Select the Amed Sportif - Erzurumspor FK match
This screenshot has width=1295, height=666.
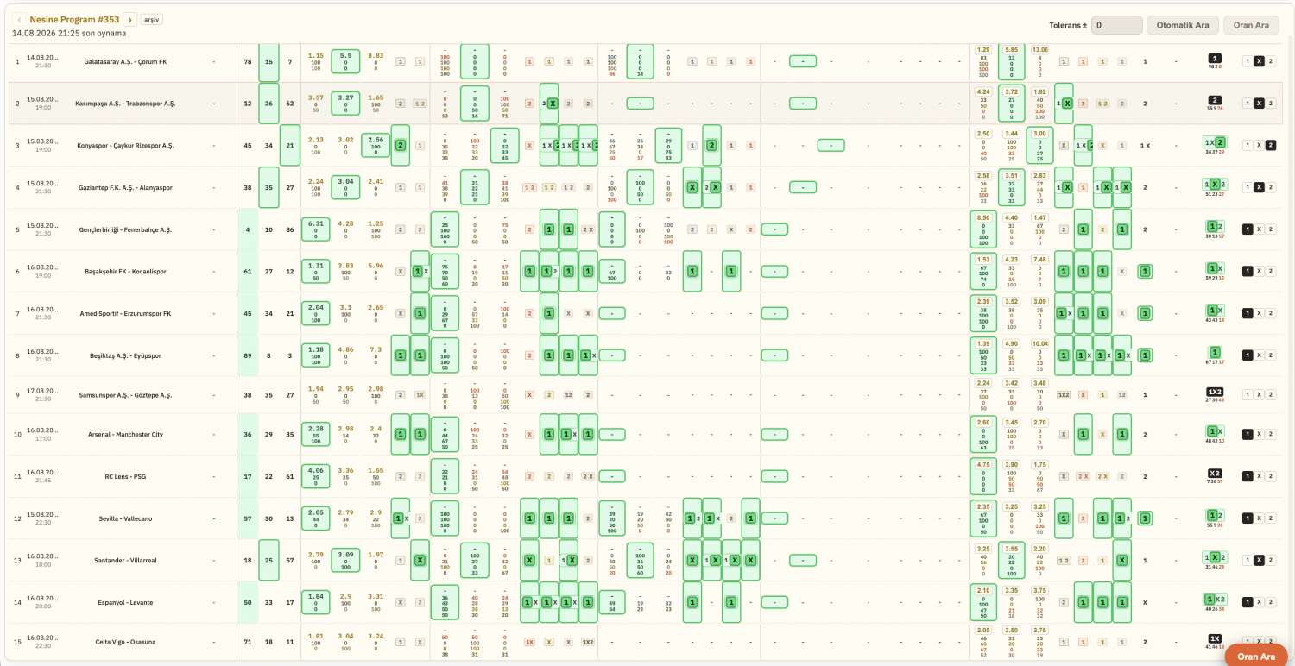pyautogui.click(x=126, y=313)
